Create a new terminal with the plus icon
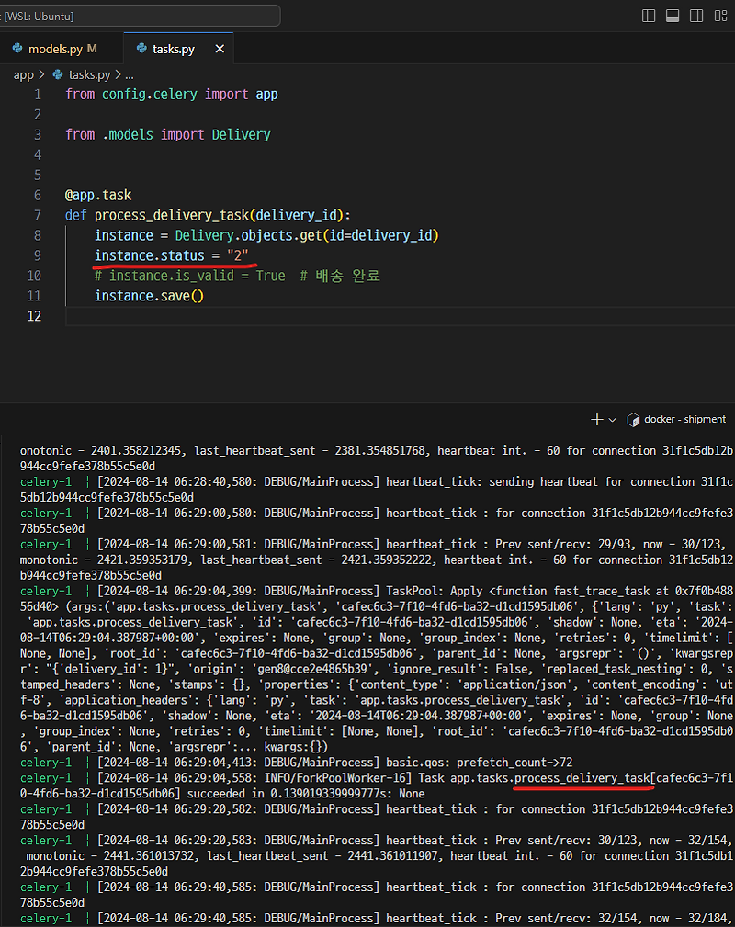 click(595, 419)
